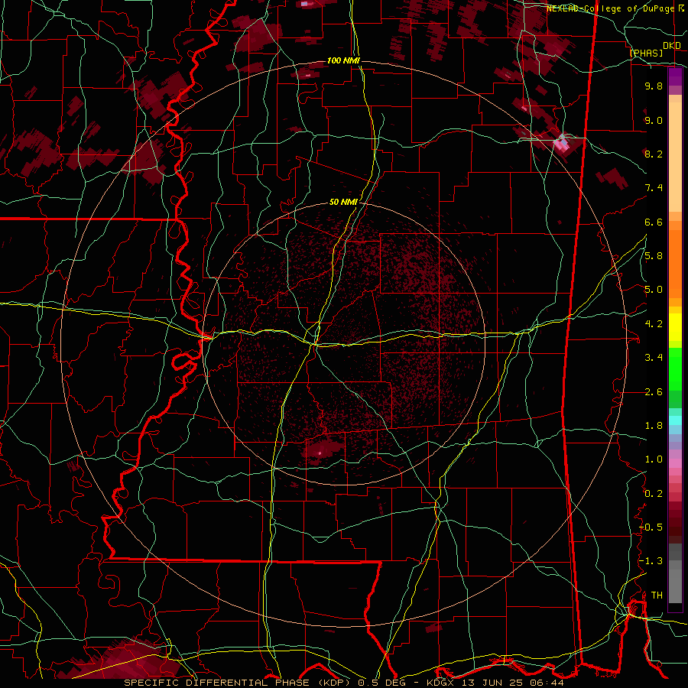Click the NEXLAB-College of DuPage credit text
Image resolution: width=688 pixels, height=688 pixels.
click(610, 8)
